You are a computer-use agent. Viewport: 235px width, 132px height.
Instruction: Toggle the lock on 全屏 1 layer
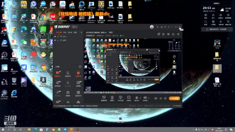tap(58, 40)
